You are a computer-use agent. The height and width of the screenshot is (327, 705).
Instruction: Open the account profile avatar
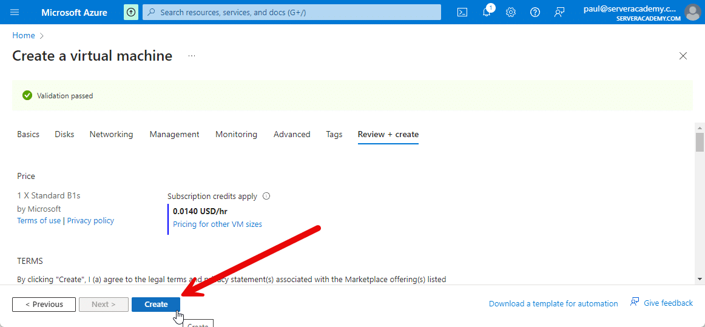(x=692, y=12)
